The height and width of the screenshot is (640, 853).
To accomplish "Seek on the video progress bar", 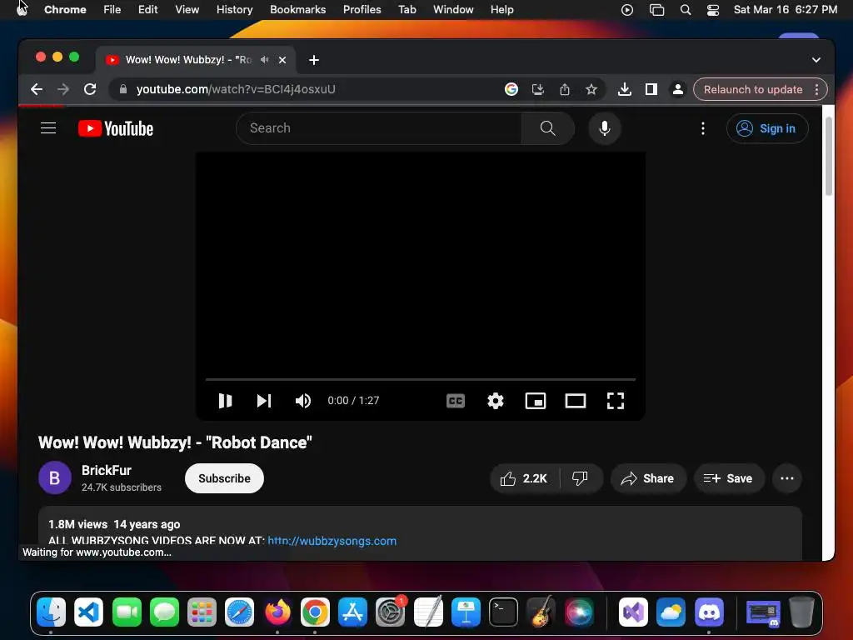I will coord(421,379).
